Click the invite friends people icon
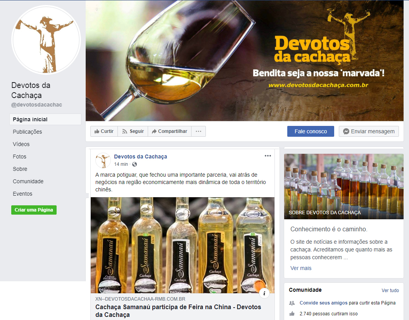Viewport: 409px width, 320px height. tap(292, 303)
